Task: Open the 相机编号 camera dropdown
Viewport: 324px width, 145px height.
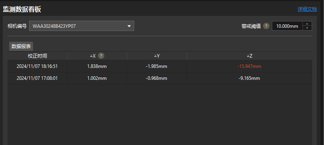Action: pyautogui.click(x=82, y=26)
